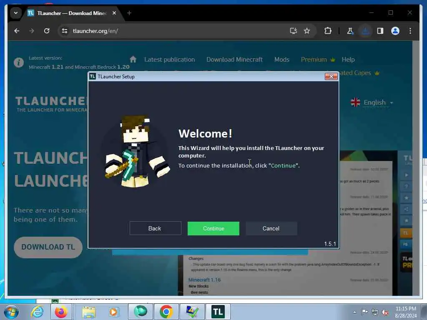Click the info icon near Latest version

[19, 62]
